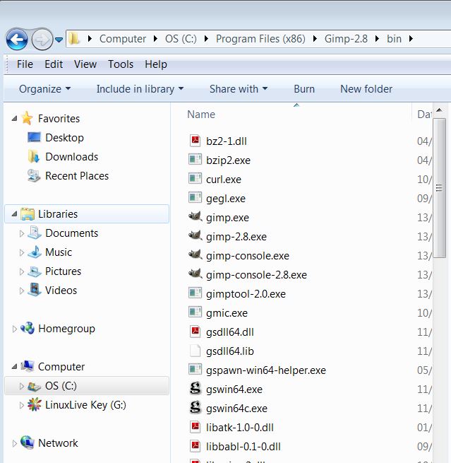451x463 pixels.
Task: Click the New folder button
Action: 366,89
